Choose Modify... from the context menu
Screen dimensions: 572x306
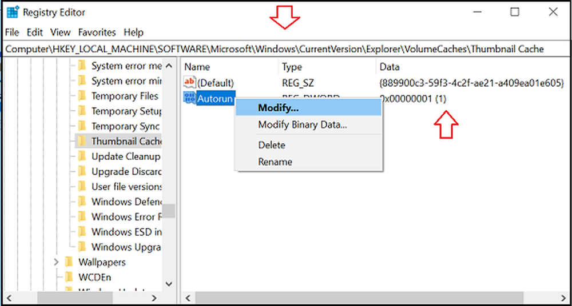[308, 108]
